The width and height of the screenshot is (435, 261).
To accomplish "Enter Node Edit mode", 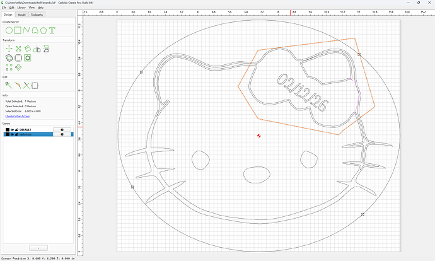I will click(9, 86).
